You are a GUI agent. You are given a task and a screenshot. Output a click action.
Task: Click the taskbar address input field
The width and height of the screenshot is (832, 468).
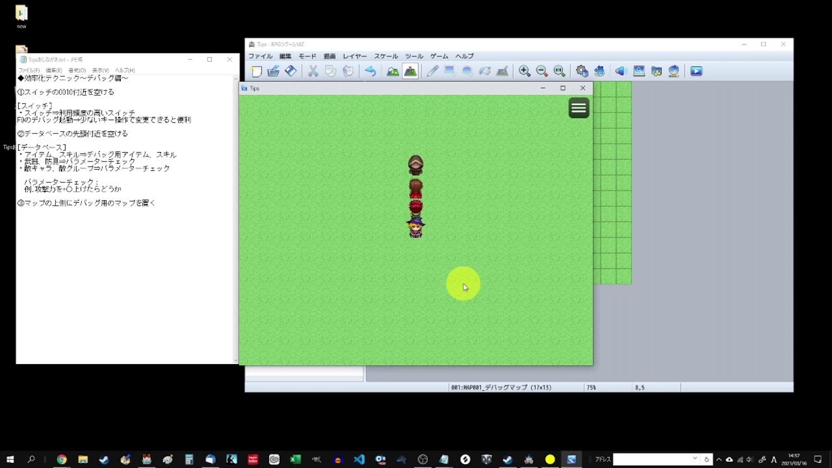click(x=652, y=460)
